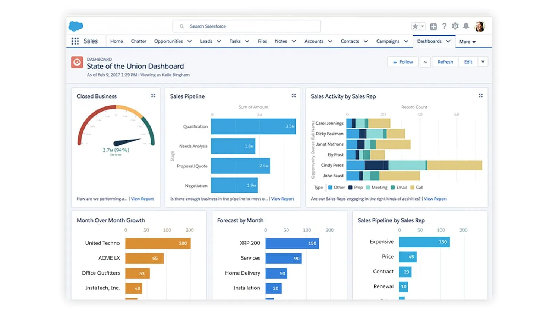Click the Renewal label

click(383, 286)
